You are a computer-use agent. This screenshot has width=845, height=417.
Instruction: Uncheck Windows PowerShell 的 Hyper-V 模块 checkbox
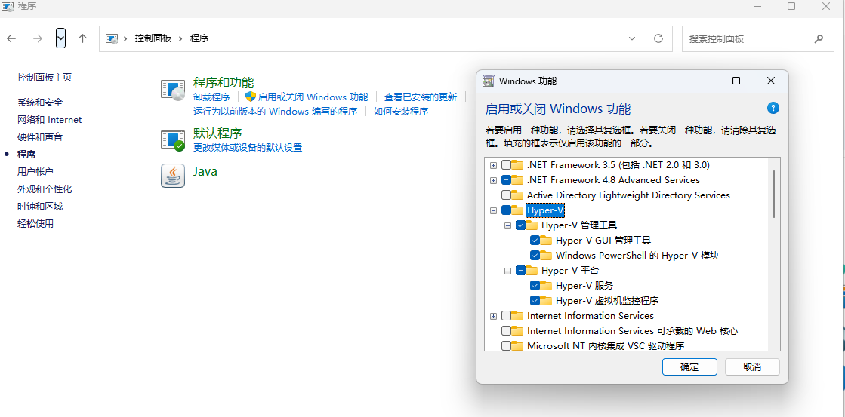pos(535,255)
